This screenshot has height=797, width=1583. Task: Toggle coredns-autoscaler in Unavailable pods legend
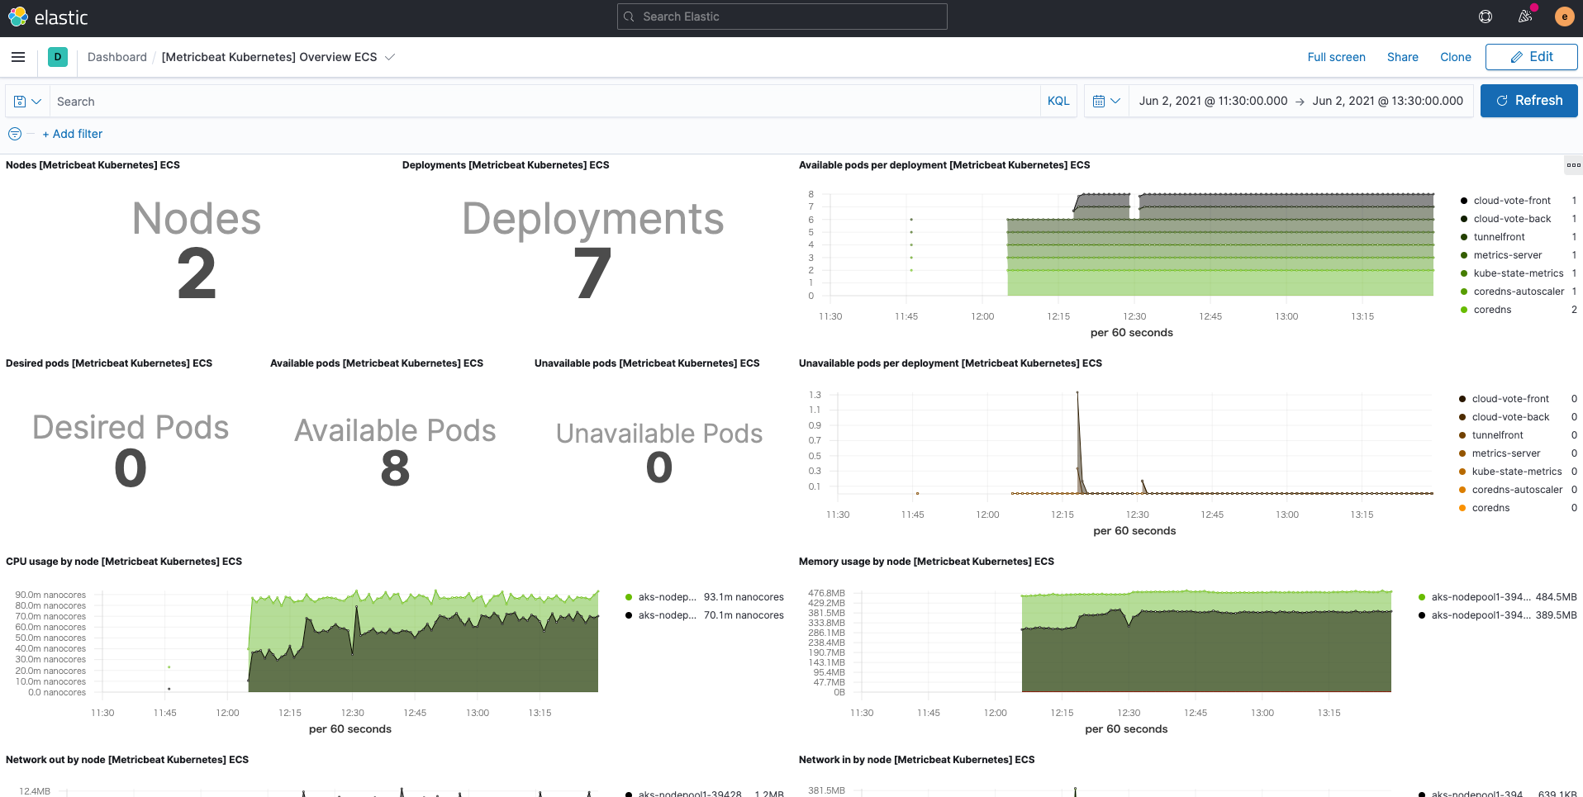coord(1517,490)
